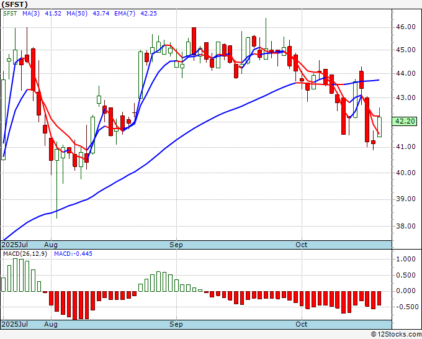The height and width of the screenshot is (339, 422).
Task: Click the 45.00 price axis label
Action: click(406, 50)
